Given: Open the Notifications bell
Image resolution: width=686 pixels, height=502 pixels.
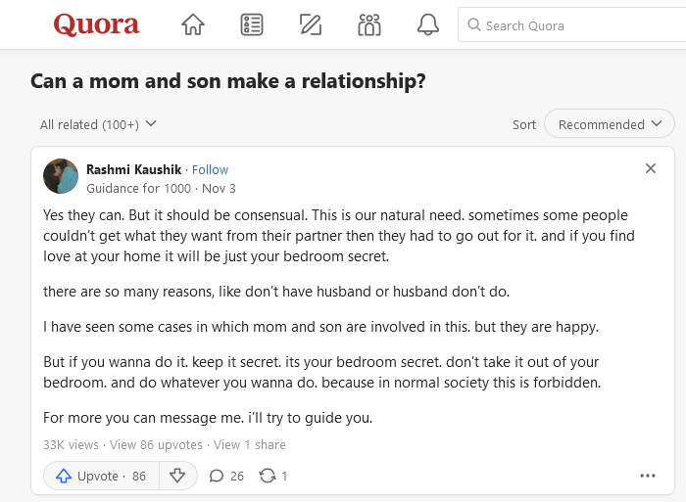Looking at the screenshot, I should tap(428, 25).
